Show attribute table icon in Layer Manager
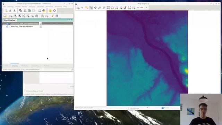The image size is (222, 125). [x=57, y=16]
